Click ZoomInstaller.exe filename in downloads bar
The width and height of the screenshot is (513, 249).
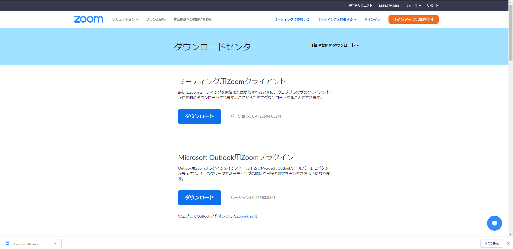(26, 244)
